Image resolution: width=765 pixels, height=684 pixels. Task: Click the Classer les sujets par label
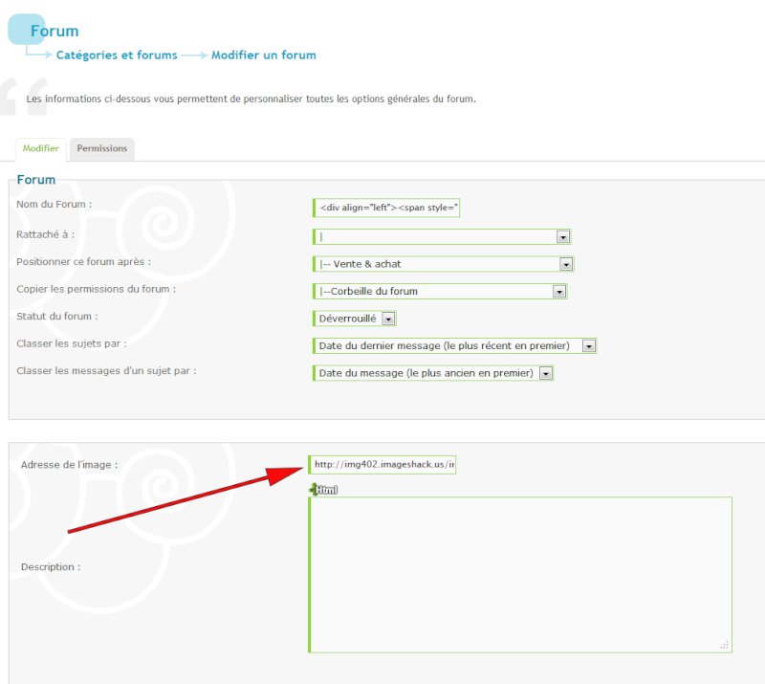72,343
